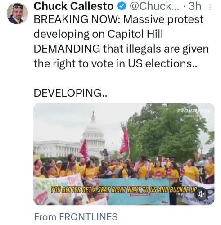Open the From FRONTLINES source link
221x225 pixels.
point(76,217)
